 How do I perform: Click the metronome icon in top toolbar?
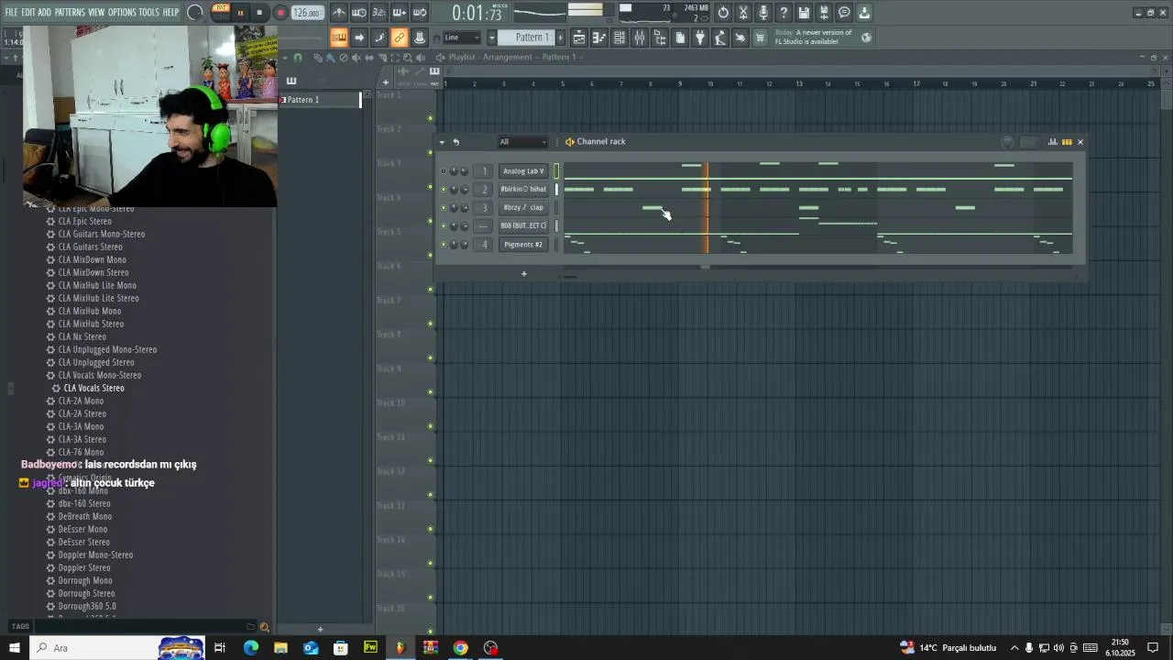point(339,13)
